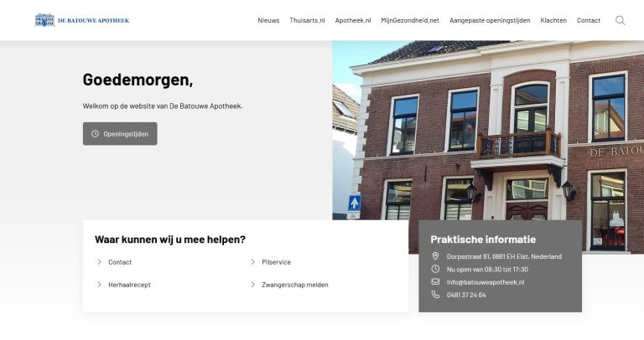Click the clock icon beside opening hours

coord(435,269)
